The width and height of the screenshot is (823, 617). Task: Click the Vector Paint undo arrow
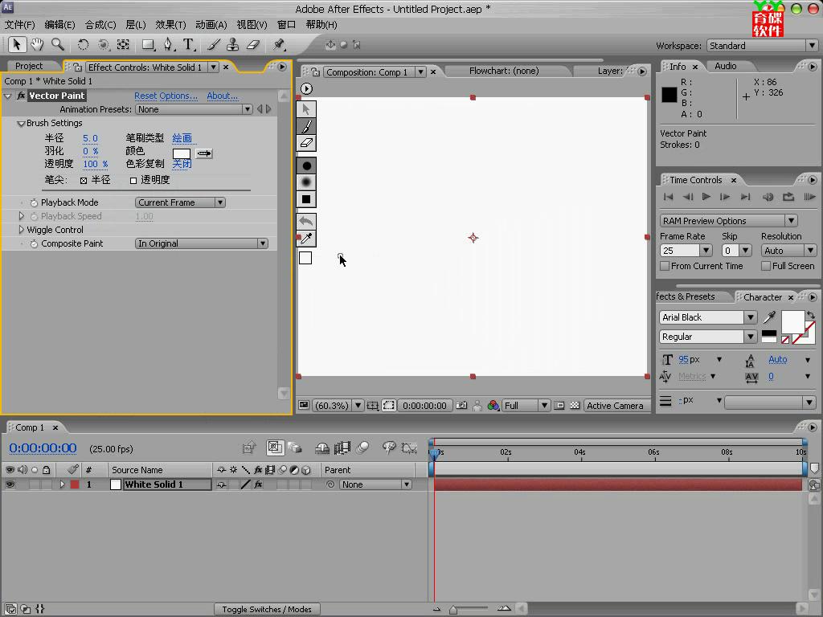tap(306, 222)
